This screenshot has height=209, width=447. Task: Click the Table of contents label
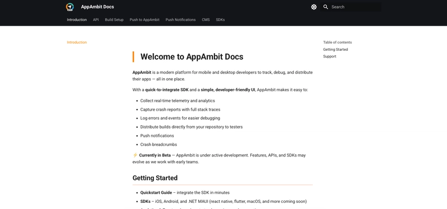pyautogui.click(x=337, y=42)
